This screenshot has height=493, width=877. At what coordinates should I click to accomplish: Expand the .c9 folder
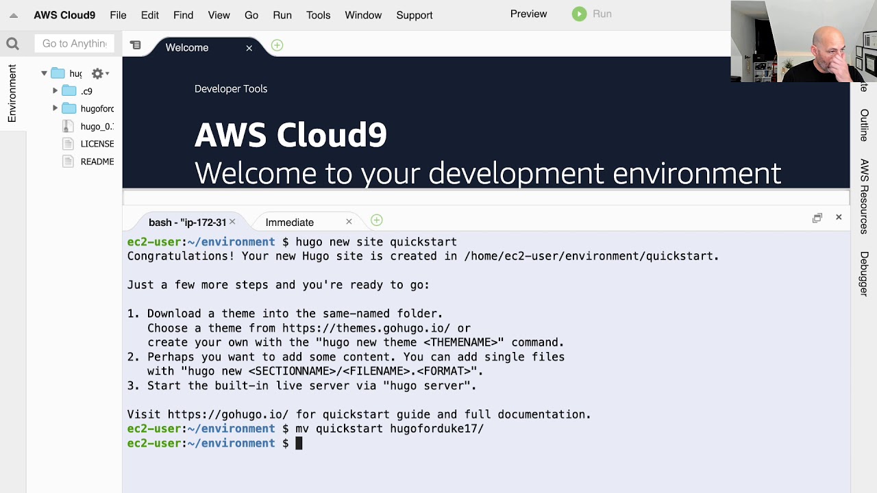pyautogui.click(x=55, y=90)
